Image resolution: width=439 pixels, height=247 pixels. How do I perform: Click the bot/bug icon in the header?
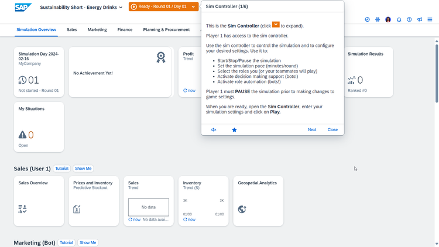coord(378,19)
